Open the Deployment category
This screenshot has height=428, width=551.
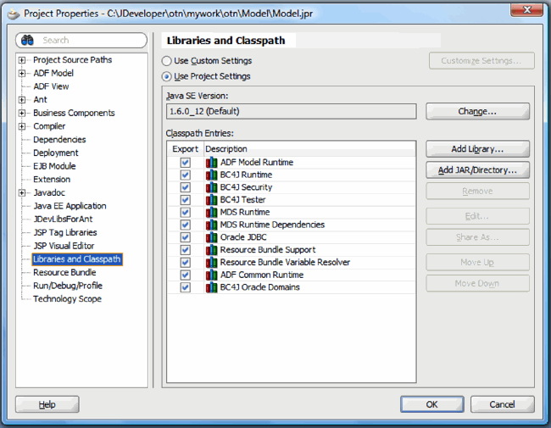(x=55, y=153)
